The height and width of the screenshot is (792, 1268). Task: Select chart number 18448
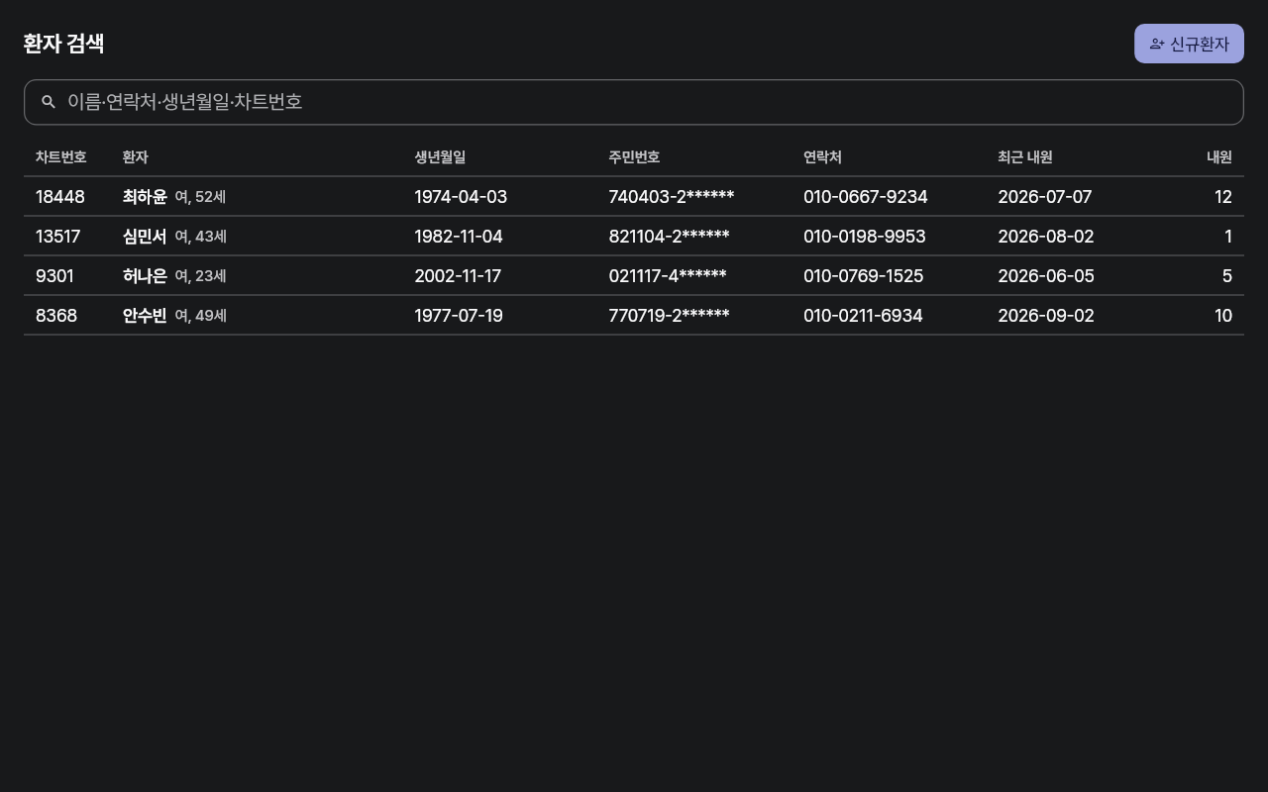point(60,197)
